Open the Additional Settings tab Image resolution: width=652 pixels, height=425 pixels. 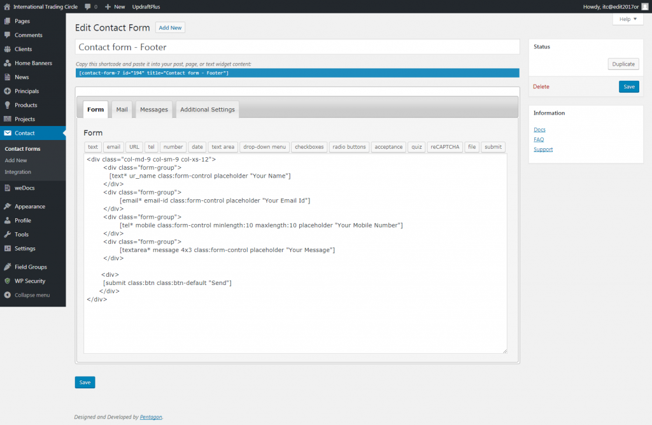207,109
